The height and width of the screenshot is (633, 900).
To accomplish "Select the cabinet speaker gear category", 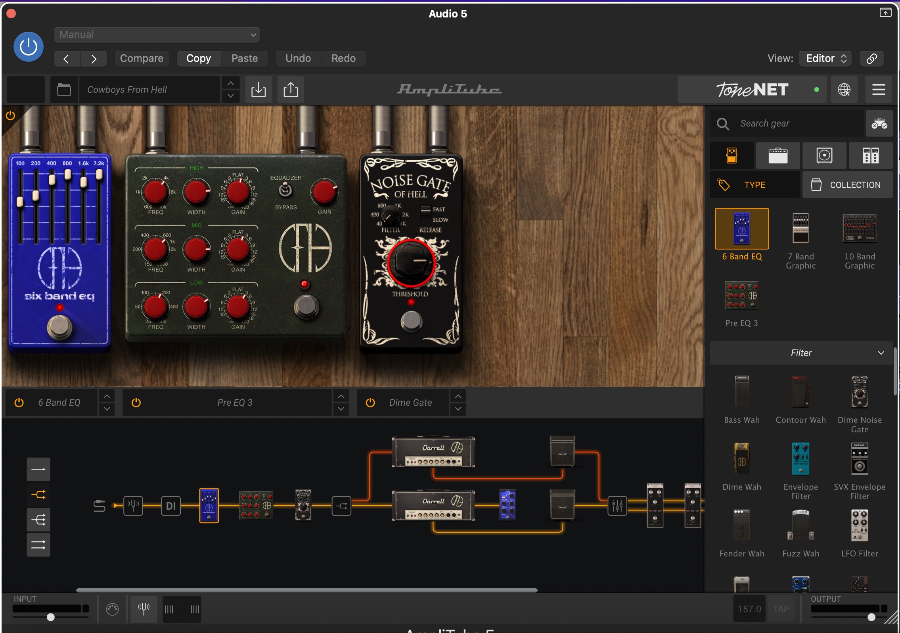I will 824,155.
